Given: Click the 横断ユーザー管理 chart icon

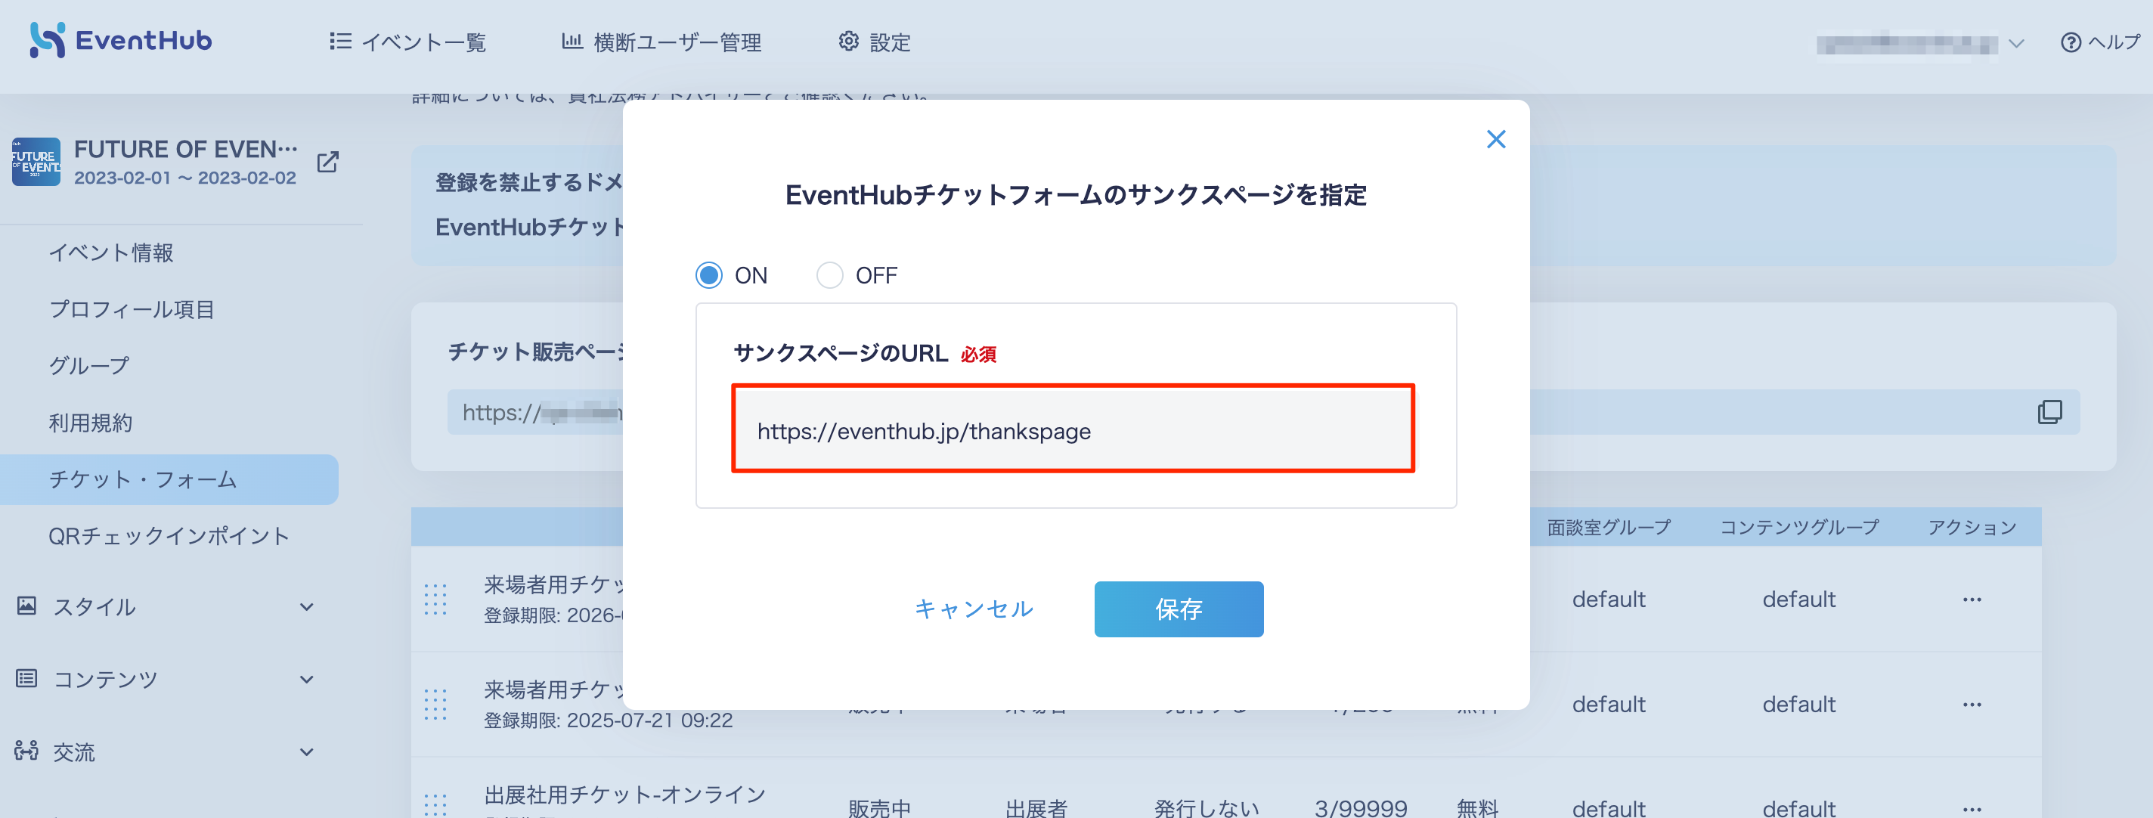Looking at the screenshot, I should (572, 40).
